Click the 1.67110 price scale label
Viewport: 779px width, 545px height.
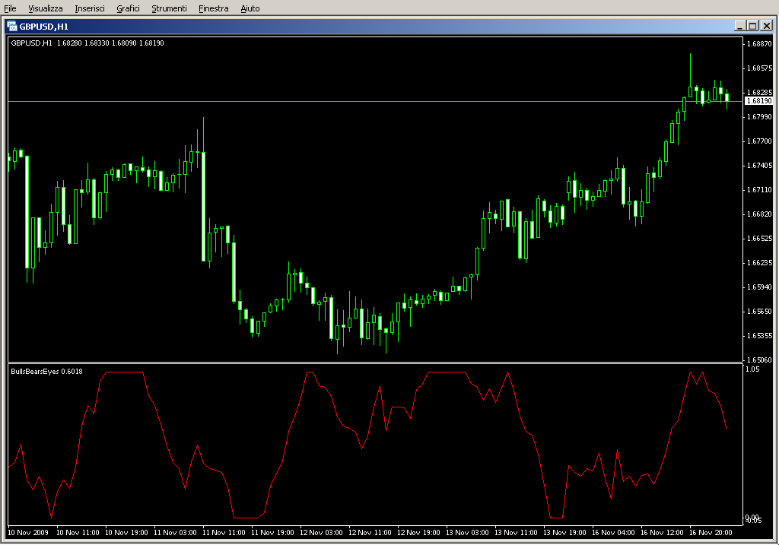point(760,189)
